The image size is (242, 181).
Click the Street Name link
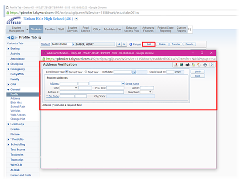pos(132,84)
